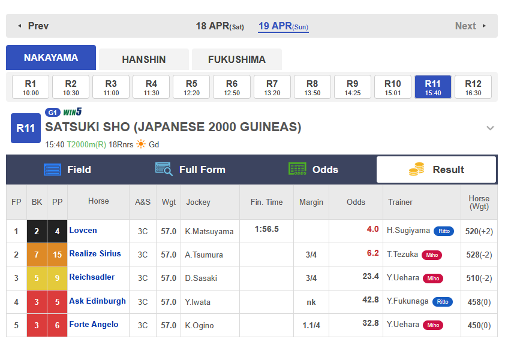
Task: Click the sunny weather icon
Action: tap(141, 144)
